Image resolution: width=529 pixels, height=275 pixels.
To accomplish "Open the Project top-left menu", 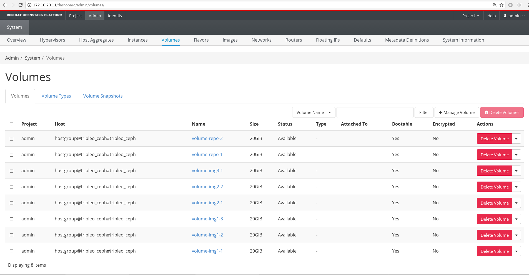I will 76,16.
